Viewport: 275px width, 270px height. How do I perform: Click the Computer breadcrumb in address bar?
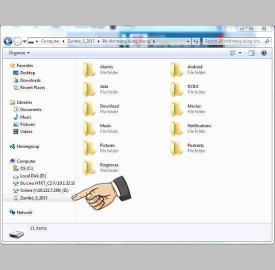pos(50,41)
